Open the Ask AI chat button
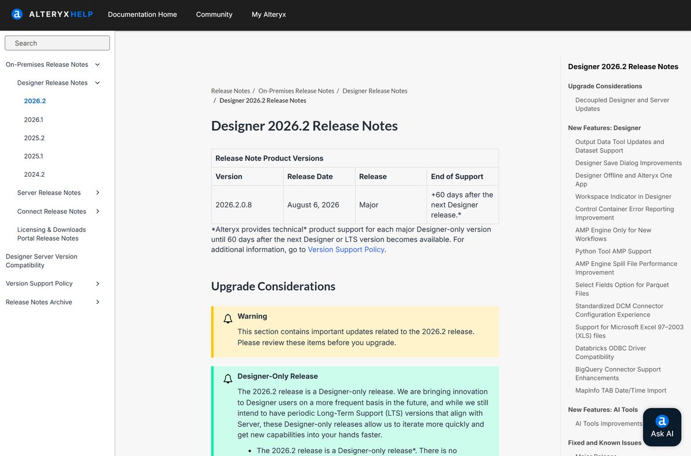Viewport: 691px width, 456px height. click(x=662, y=427)
